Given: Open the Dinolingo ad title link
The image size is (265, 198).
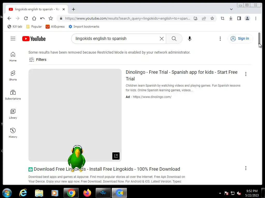Looking at the screenshot, I should 181,75.
